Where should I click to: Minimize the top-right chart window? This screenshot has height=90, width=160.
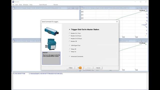tap(137, 8)
